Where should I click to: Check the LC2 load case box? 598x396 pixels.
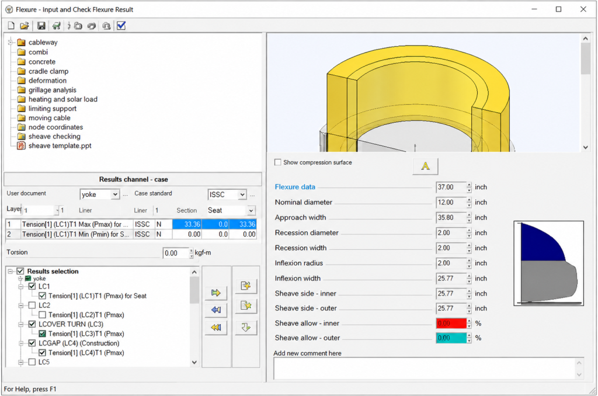coord(32,305)
